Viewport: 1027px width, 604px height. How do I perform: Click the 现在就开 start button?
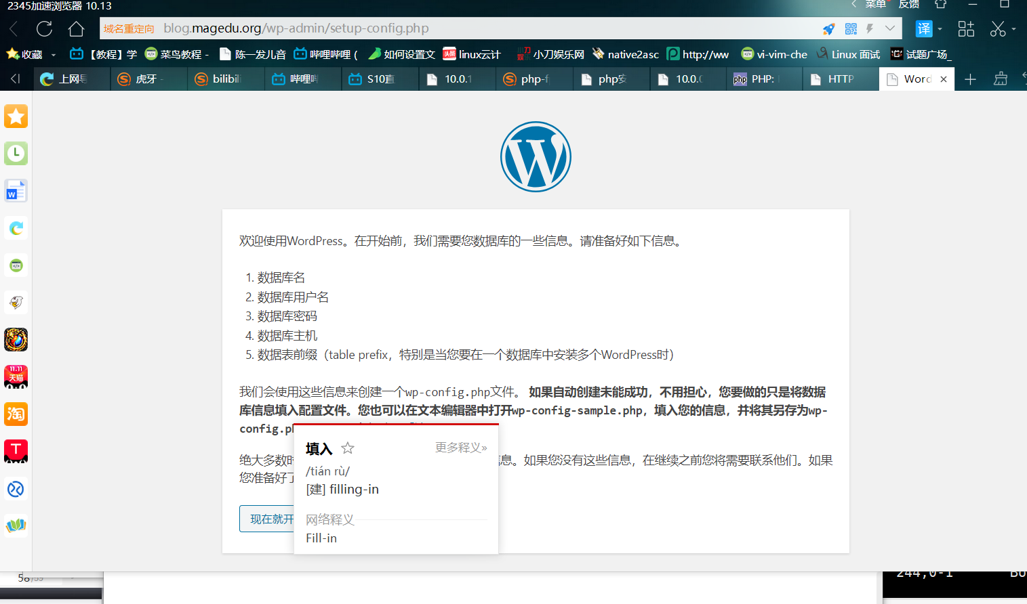point(267,519)
